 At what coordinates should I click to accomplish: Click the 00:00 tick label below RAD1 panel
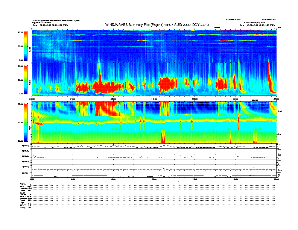pos(32,99)
